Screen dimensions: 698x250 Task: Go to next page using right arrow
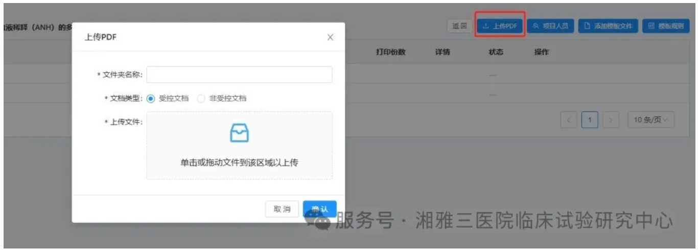[610, 120]
